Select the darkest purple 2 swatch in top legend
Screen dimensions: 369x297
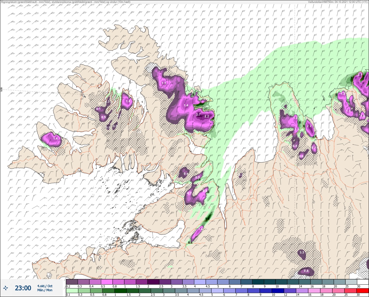pyautogui.click(x=153, y=282)
